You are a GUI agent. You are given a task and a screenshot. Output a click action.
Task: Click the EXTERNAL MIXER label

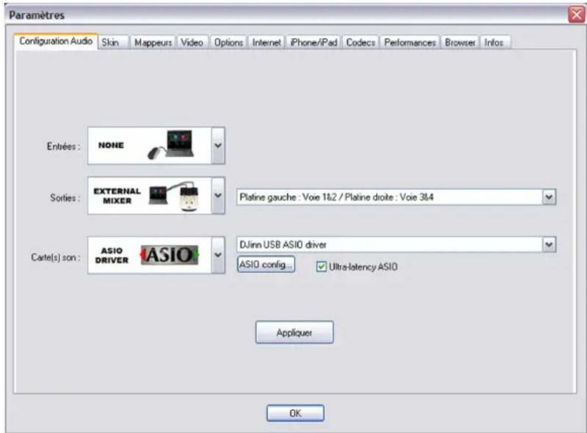117,196
